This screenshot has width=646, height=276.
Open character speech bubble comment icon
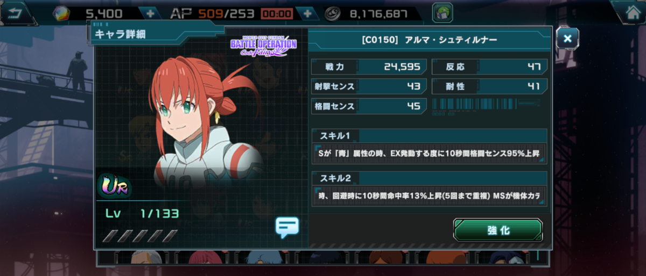pyautogui.click(x=286, y=227)
